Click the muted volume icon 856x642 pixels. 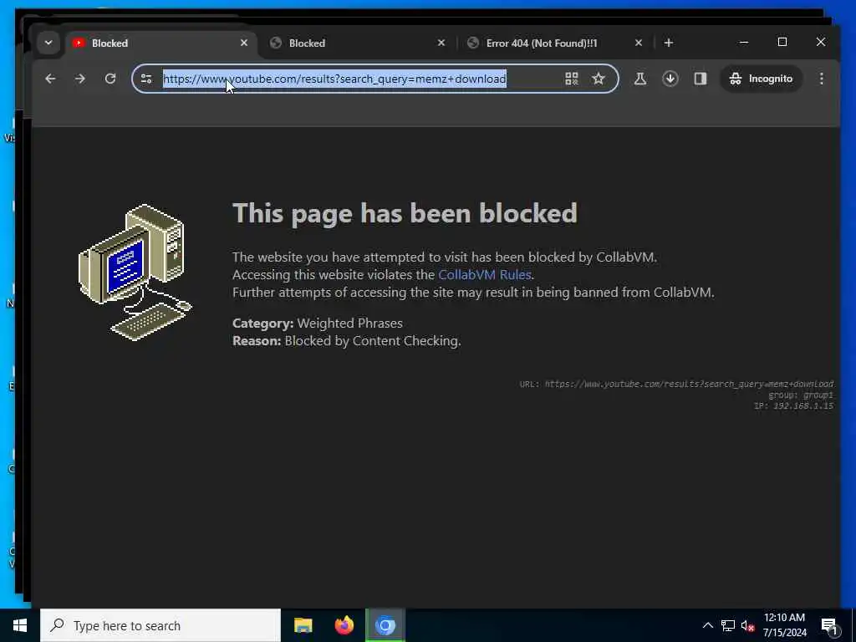coord(747,625)
